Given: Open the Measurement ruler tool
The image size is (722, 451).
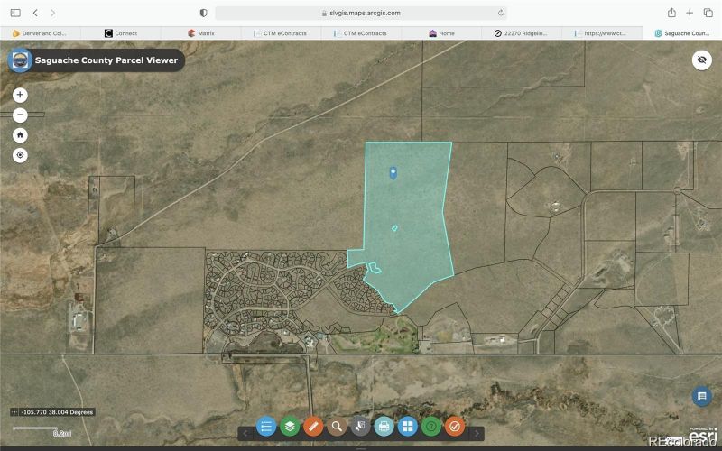Looking at the screenshot, I should point(313,427).
